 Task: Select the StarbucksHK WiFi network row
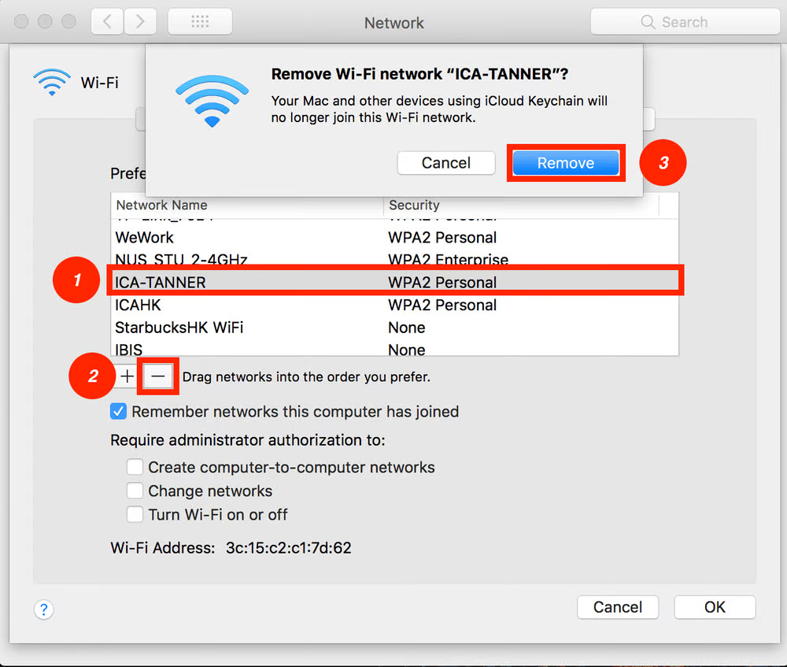tap(394, 328)
